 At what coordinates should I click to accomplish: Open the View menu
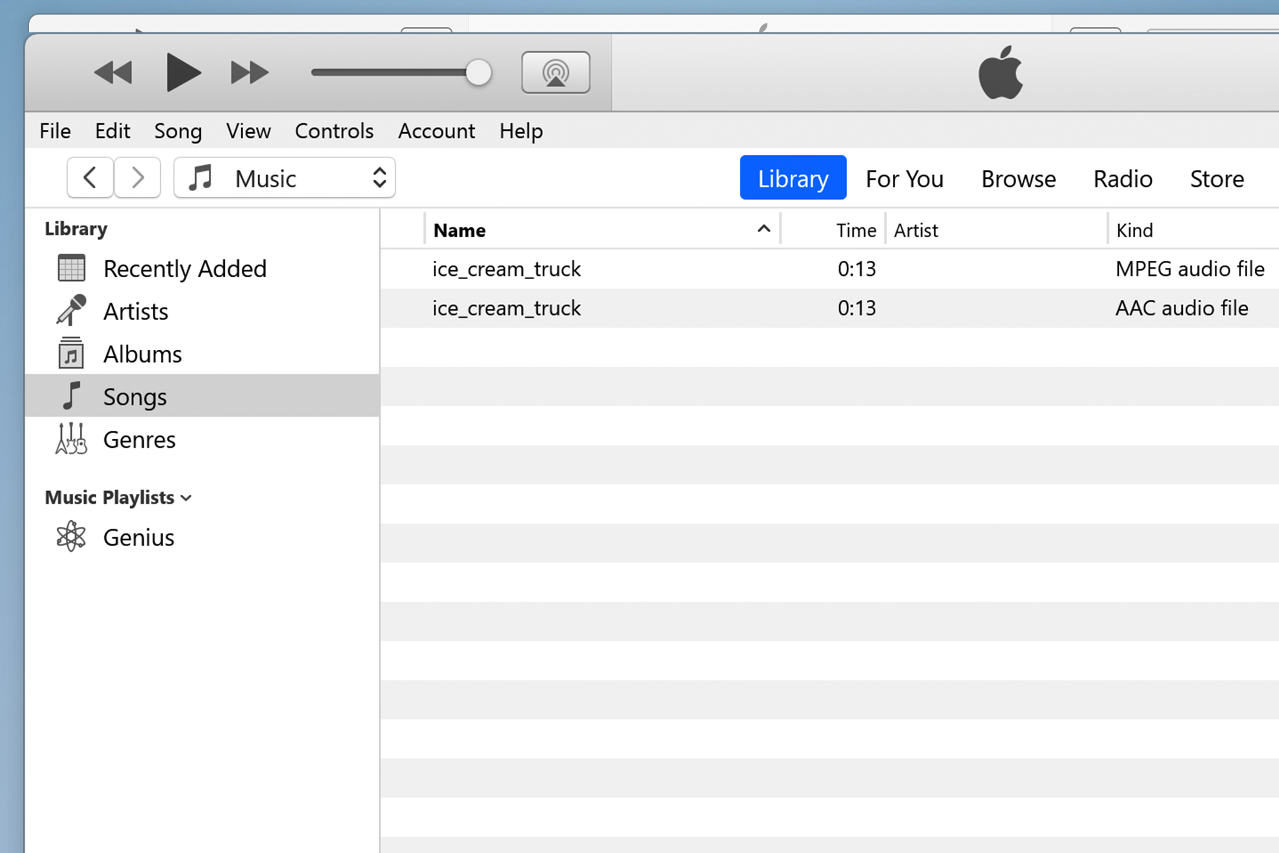(x=248, y=131)
